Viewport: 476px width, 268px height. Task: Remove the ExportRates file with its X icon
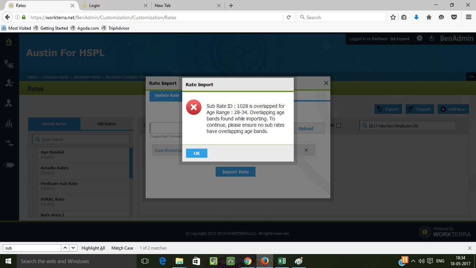[306, 150]
